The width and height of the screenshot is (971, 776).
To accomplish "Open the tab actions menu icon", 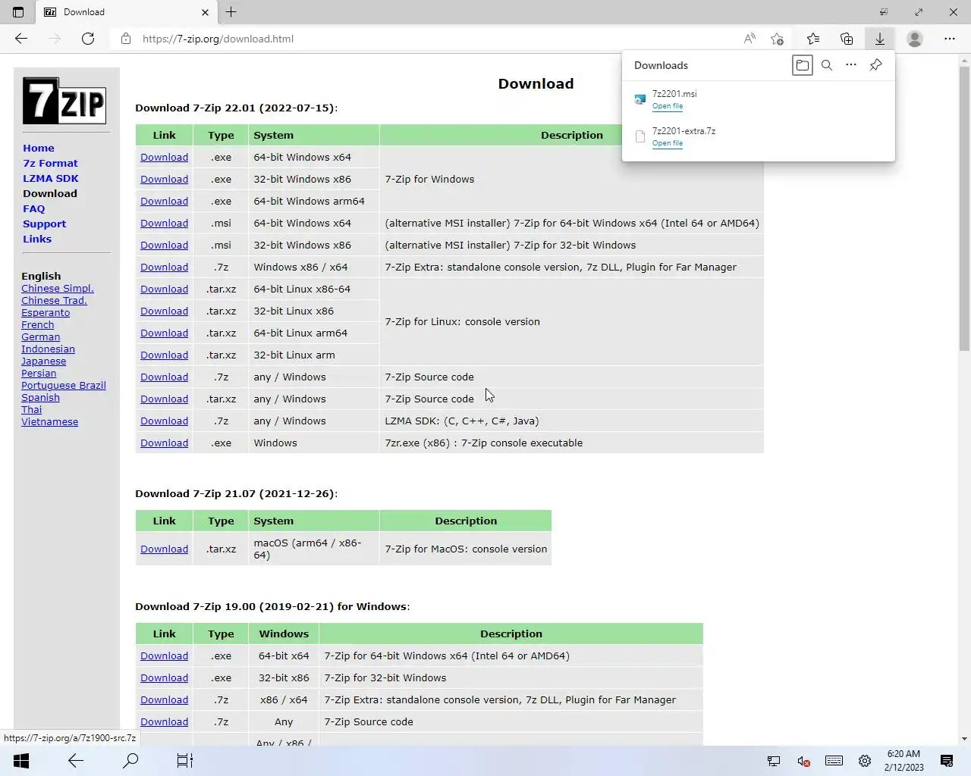I will coord(18,12).
